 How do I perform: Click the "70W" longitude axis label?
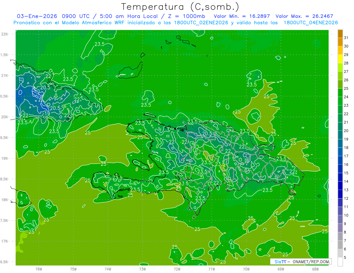(x=246, y=269)
